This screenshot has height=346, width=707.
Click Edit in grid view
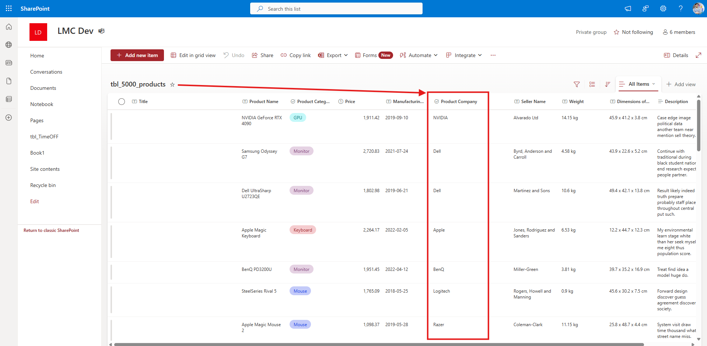point(193,55)
